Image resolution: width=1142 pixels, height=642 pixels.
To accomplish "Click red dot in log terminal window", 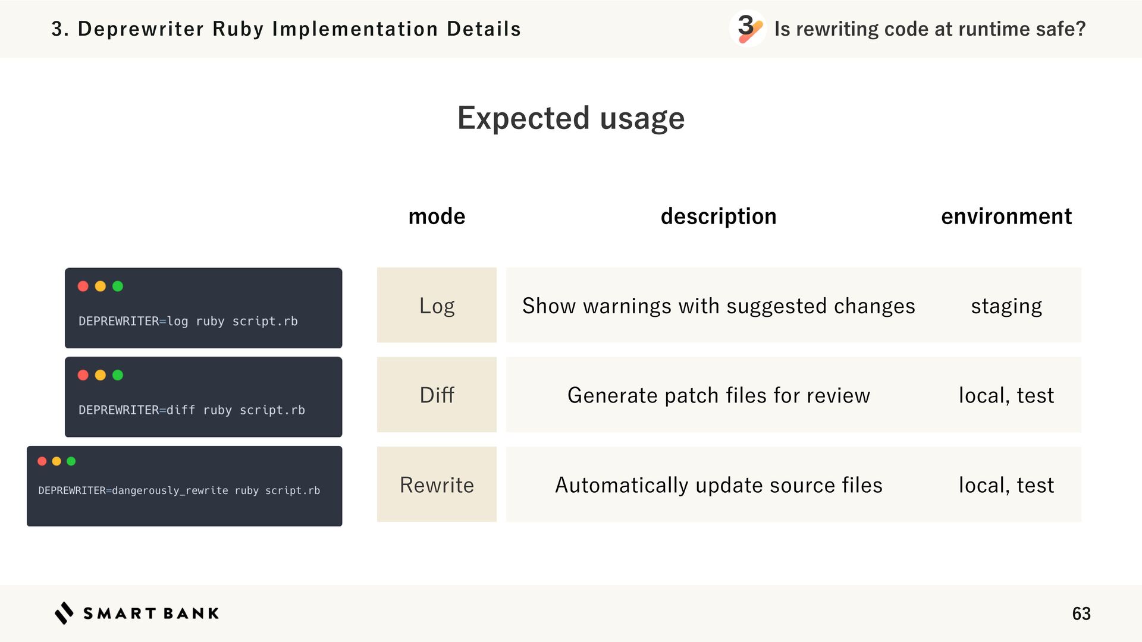I will (x=83, y=287).
